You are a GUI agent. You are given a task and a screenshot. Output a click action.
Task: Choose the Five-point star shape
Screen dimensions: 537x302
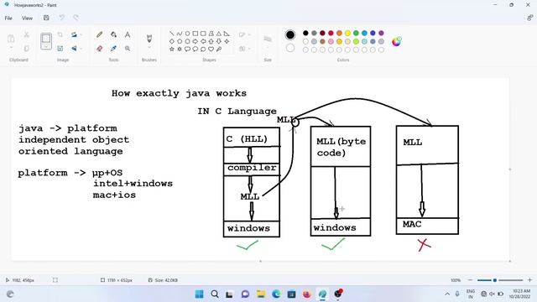171,49
